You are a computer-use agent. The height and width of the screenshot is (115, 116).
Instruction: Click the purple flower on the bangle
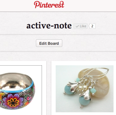13,101
